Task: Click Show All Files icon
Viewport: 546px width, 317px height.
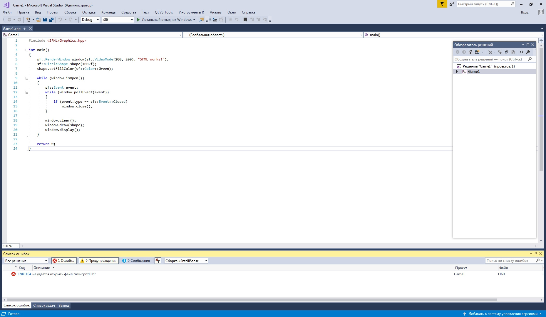Action: (513, 52)
